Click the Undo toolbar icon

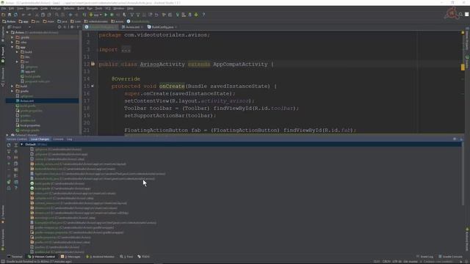23,15
